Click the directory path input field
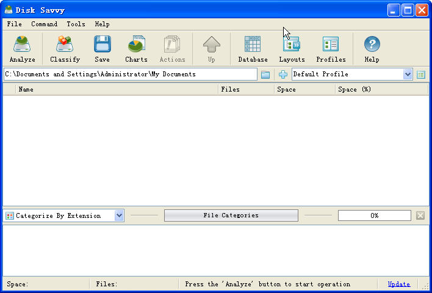 pos(129,74)
